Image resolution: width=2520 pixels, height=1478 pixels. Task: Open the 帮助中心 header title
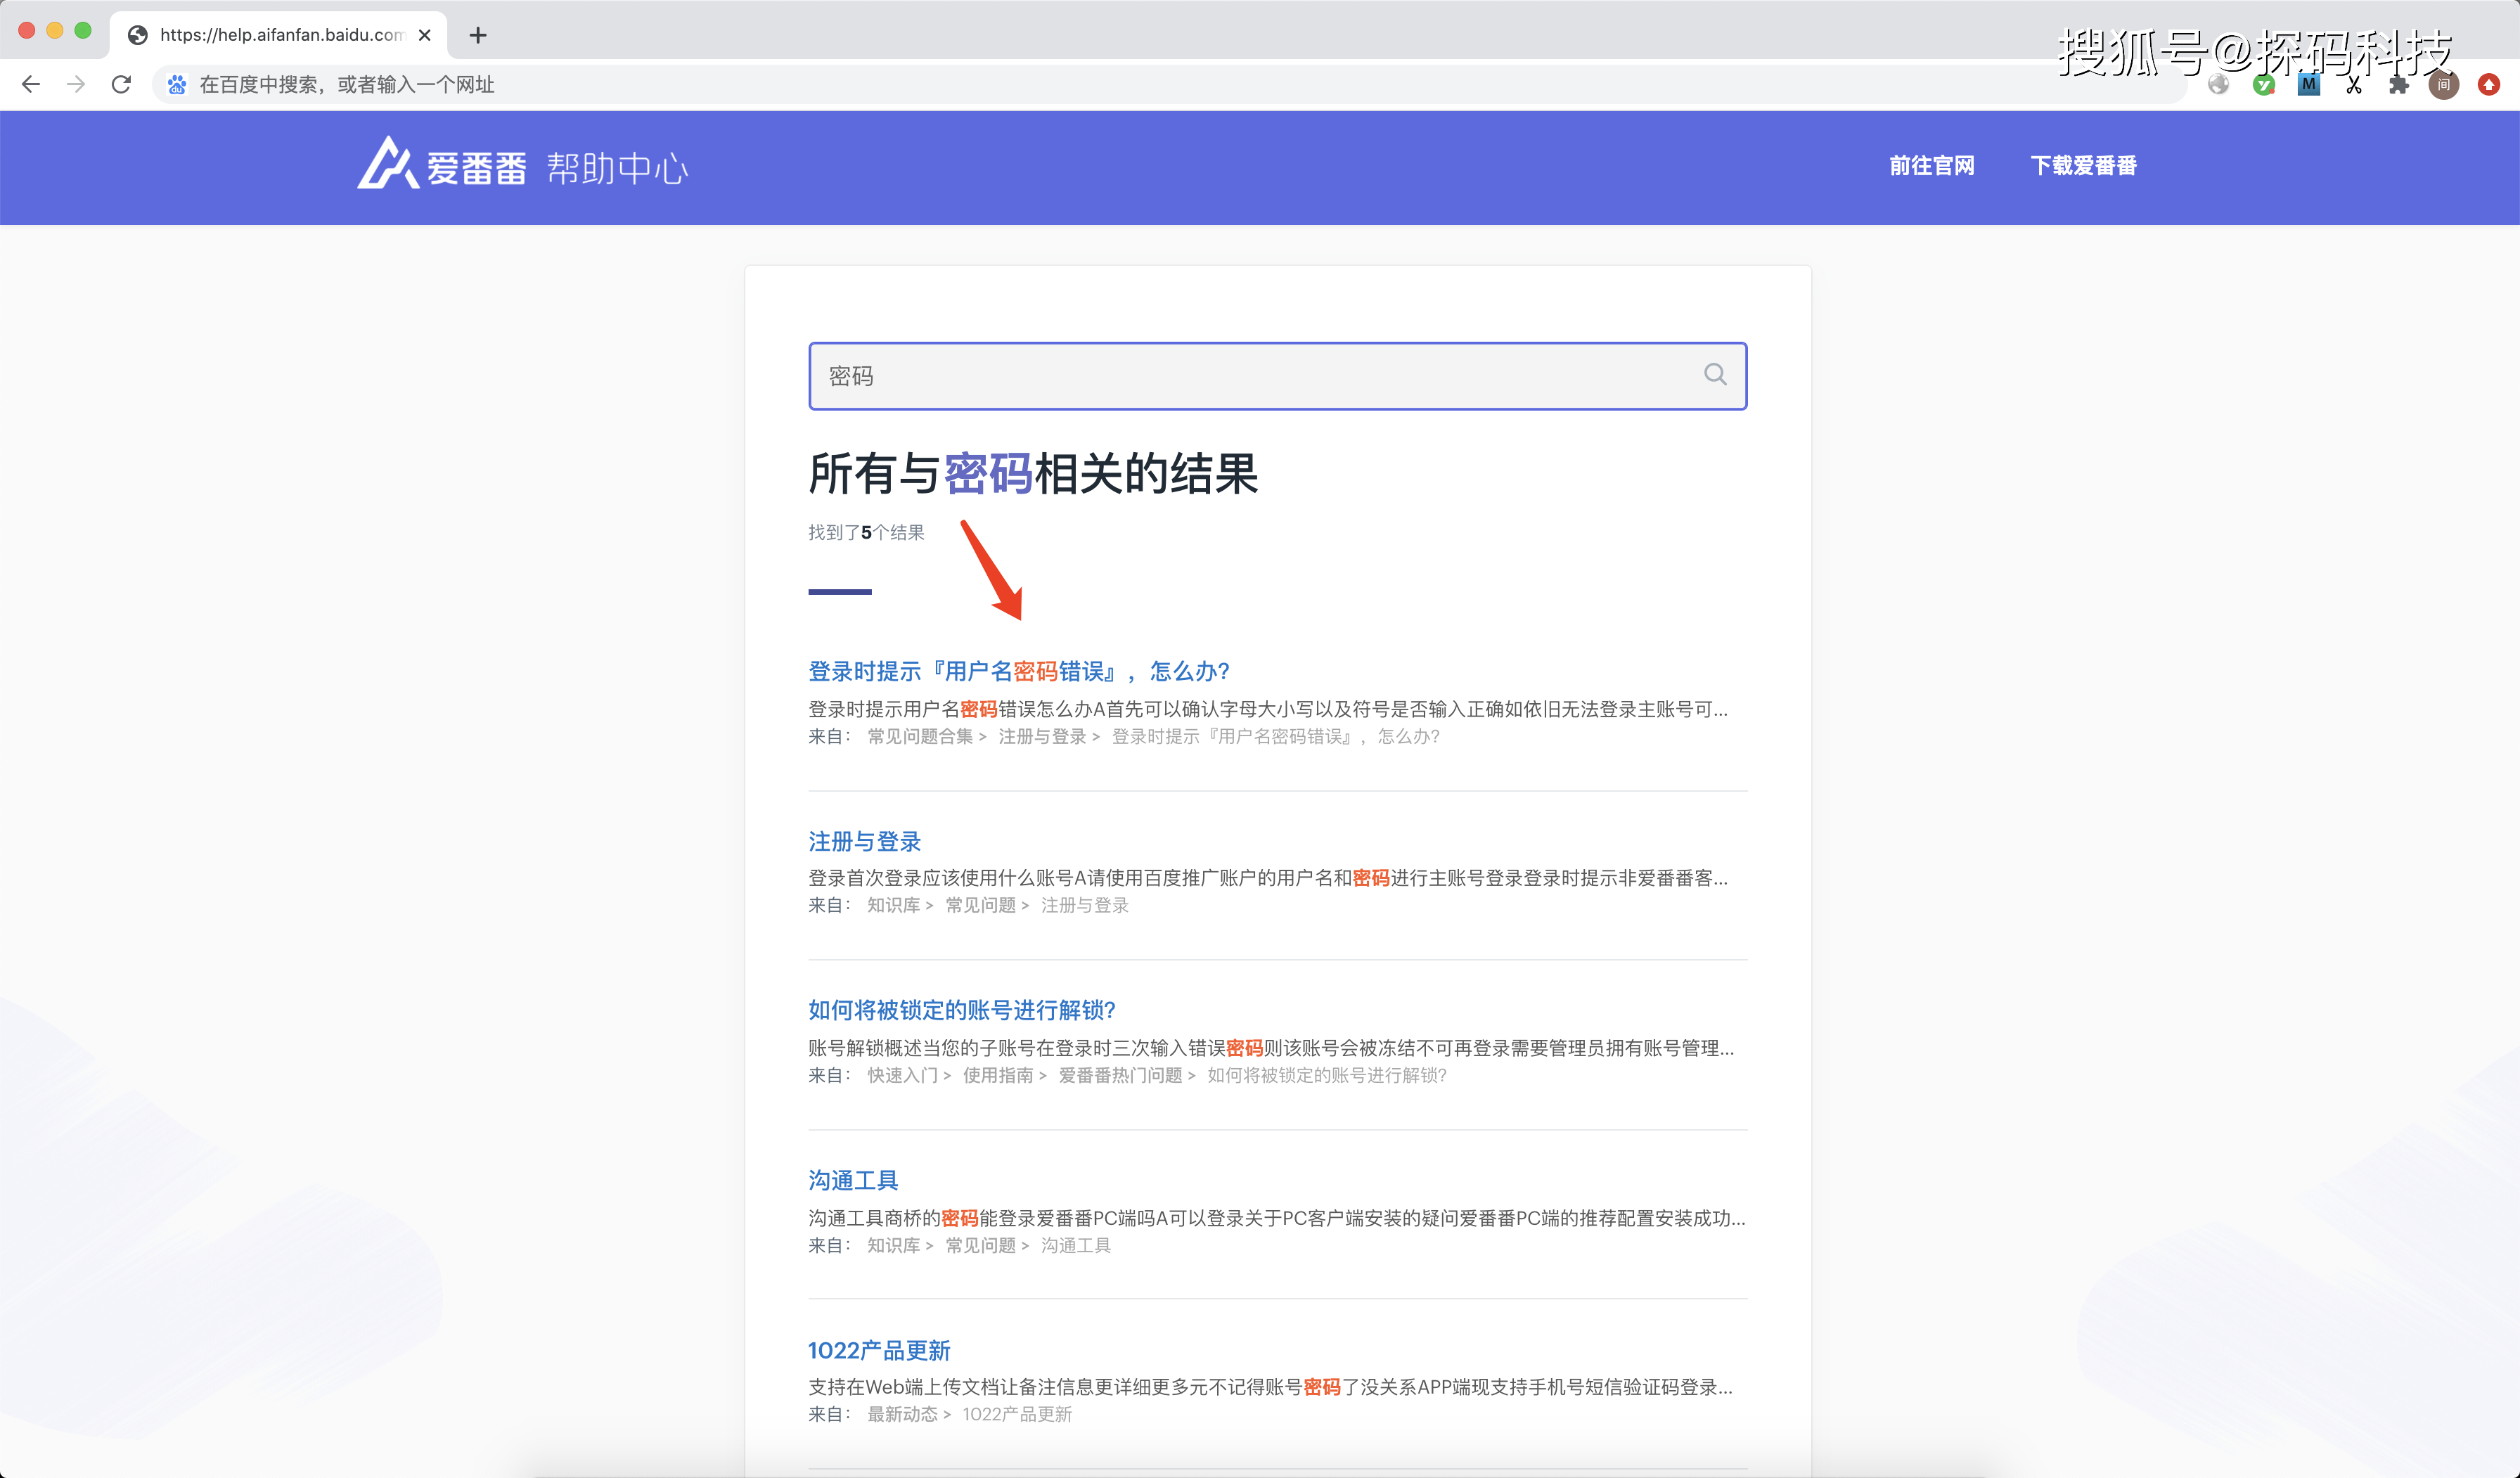[617, 168]
